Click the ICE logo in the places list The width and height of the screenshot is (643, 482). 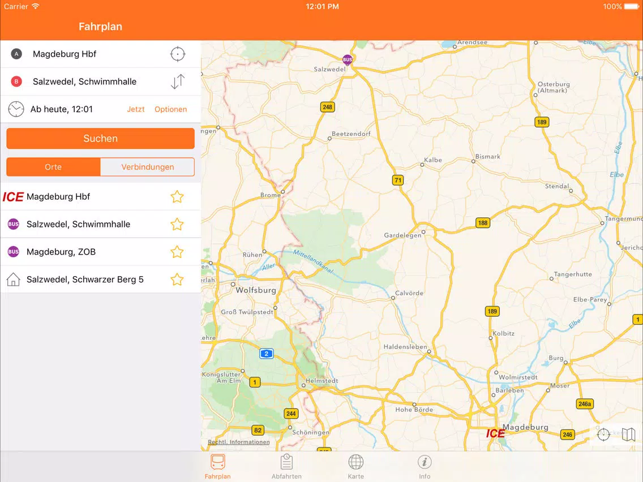(13, 197)
